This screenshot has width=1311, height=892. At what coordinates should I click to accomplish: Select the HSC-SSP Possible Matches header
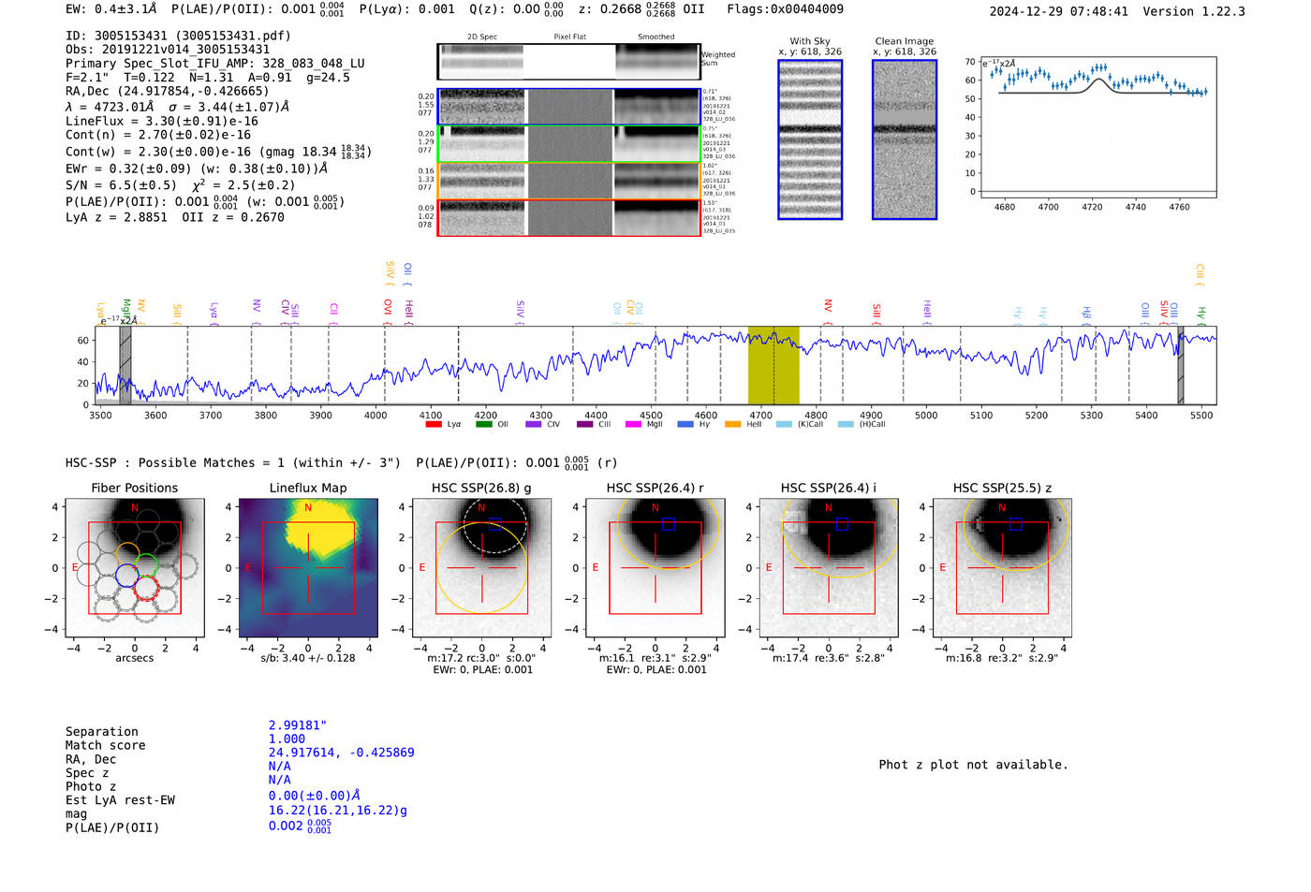pos(233,462)
